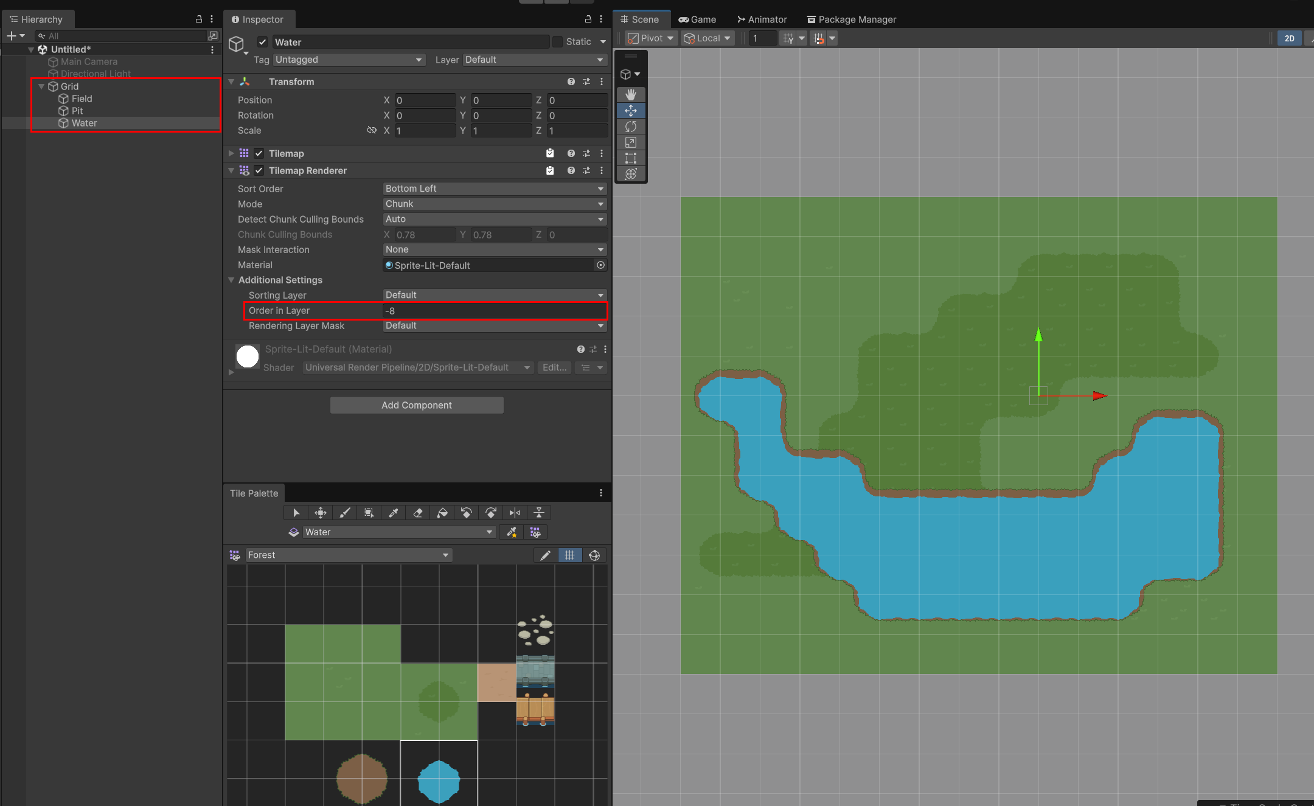Viewport: 1314px width, 806px height.
Task: Click the Order in Layer input field
Action: click(x=495, y=311)
